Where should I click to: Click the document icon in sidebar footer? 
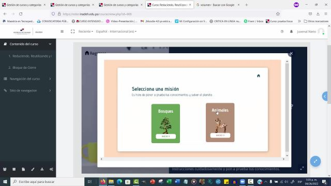click(23, 169)
